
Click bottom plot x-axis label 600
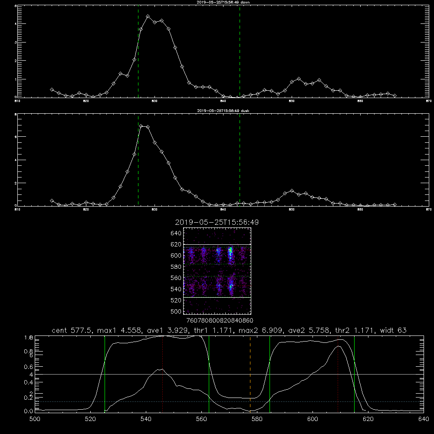[x=312, y=419]
